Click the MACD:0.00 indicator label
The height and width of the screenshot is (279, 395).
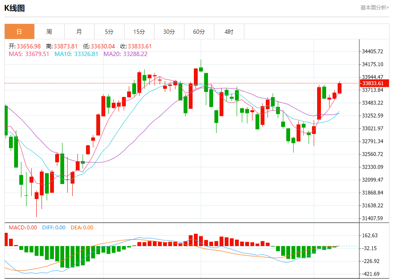pyautogui.click(x=23, y=228)
